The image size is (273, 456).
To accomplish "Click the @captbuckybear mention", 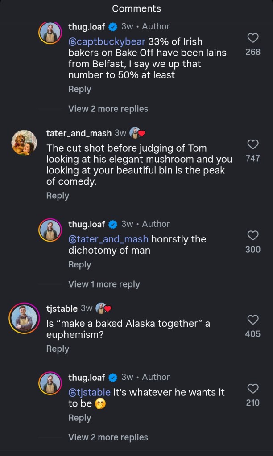I will pyautogui.click(x=107, y=41).
